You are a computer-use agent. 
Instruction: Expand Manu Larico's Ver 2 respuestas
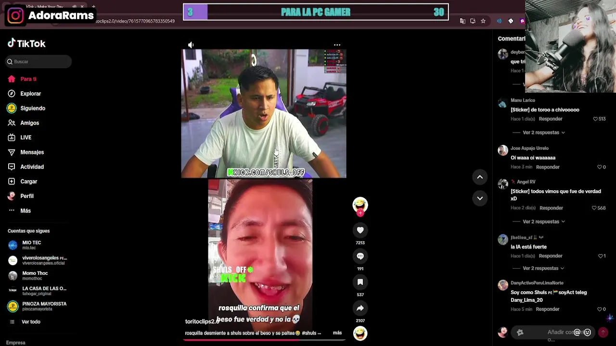[x=544, y=133]
